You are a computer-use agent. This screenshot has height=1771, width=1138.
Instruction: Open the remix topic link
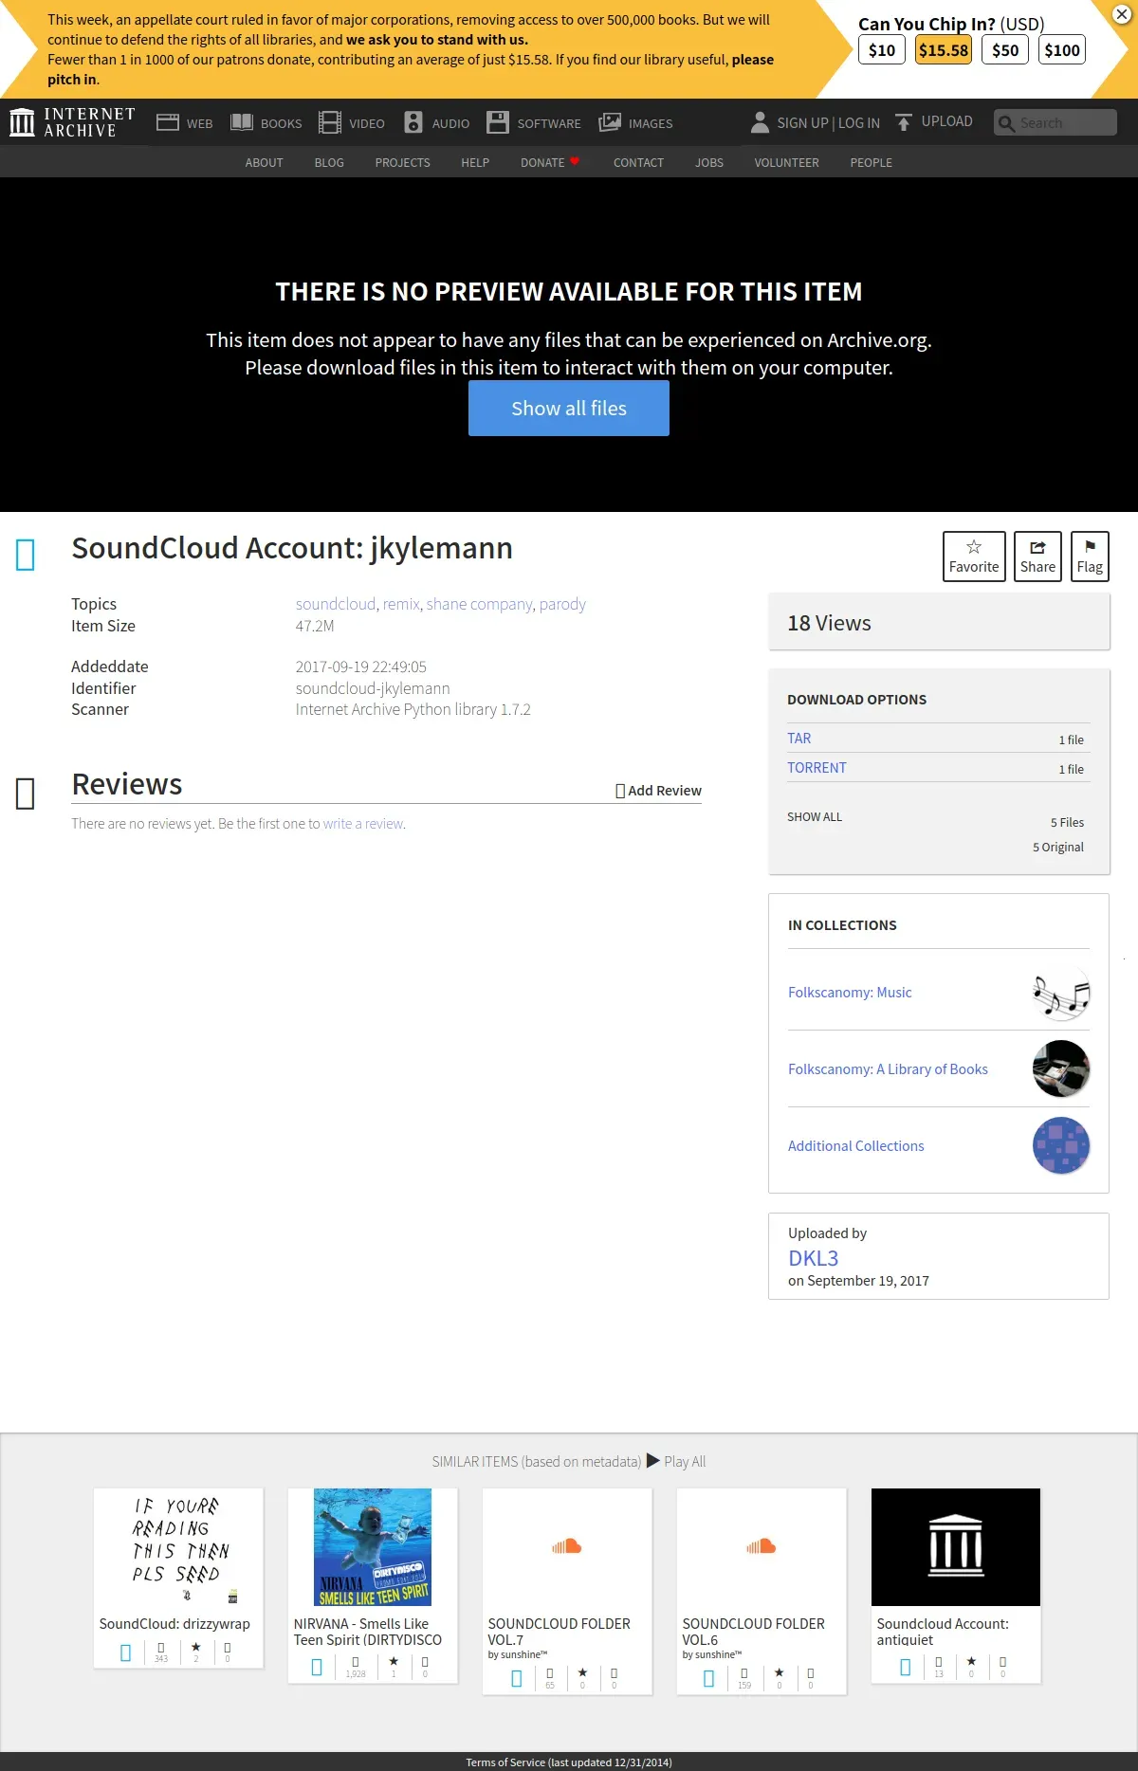click(401, 604)
